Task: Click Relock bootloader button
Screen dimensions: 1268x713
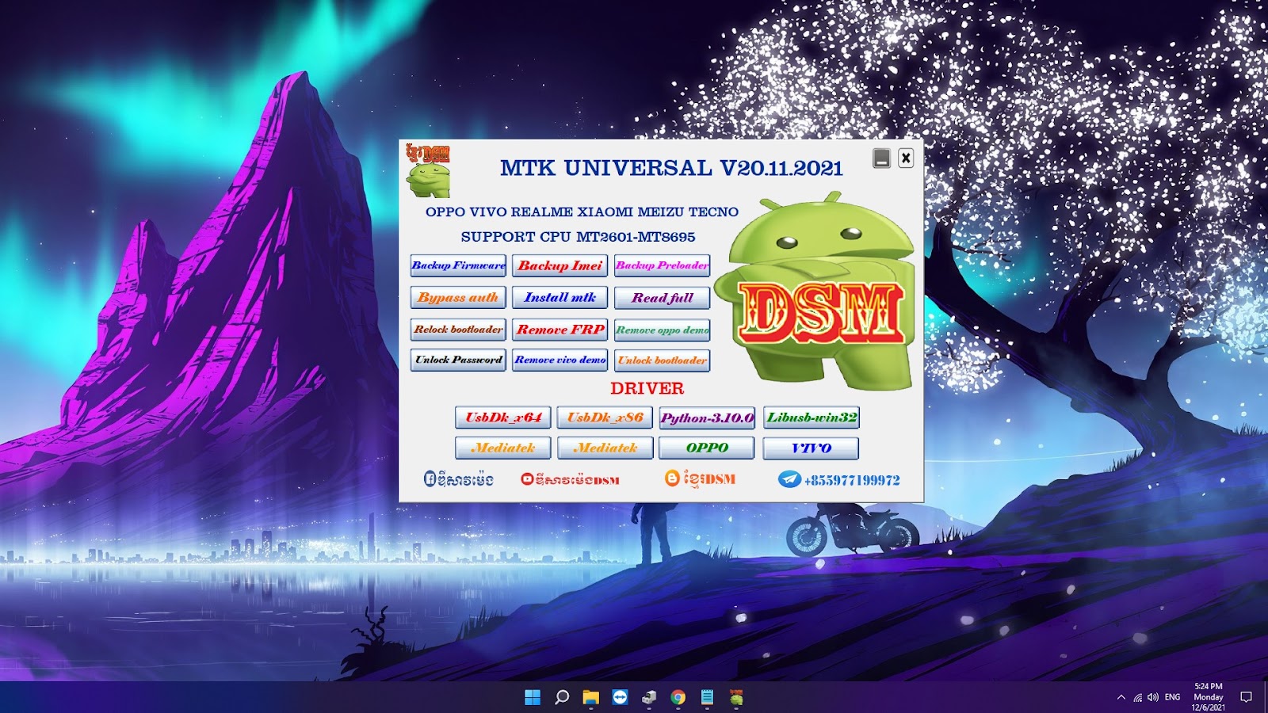Action: (458, 329)
